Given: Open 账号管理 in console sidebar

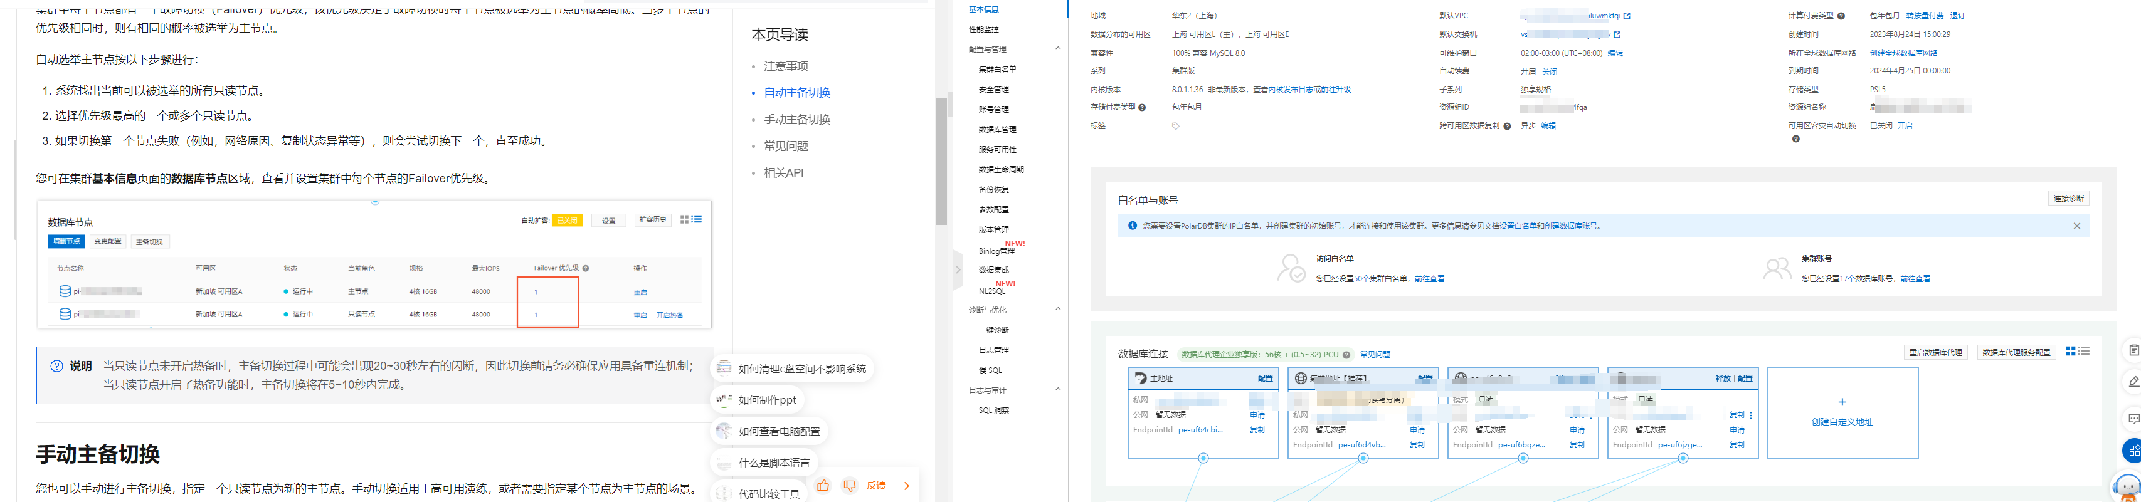Looking at the screenshot, I should click(994, 109).
